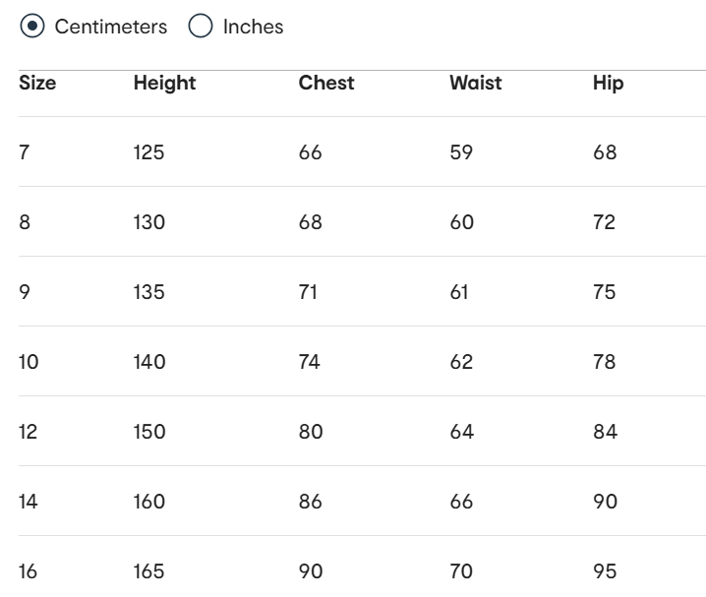706x597 pixels.
Task: Select the Inches radio button
Action: [201, 27]
